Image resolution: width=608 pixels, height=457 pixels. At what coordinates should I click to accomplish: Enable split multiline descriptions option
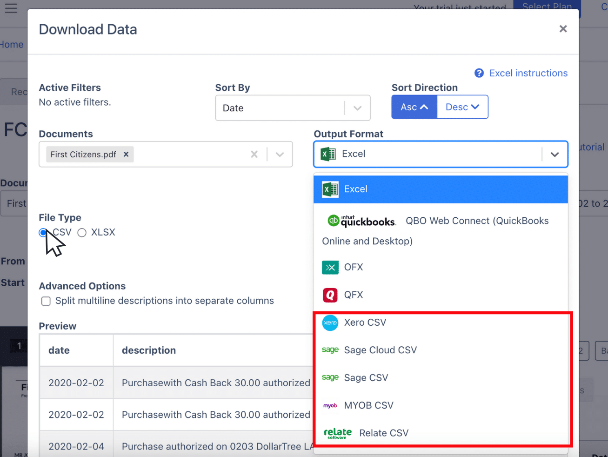tap(46, 301)
